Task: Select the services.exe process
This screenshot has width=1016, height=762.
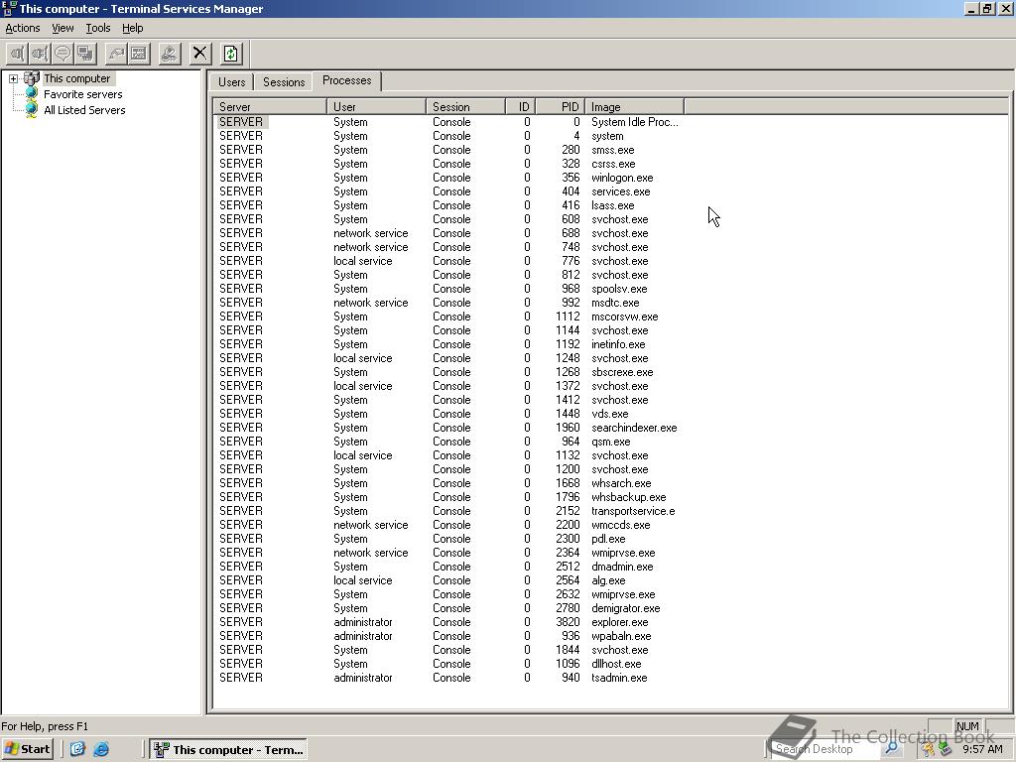Action: [449, 191]
